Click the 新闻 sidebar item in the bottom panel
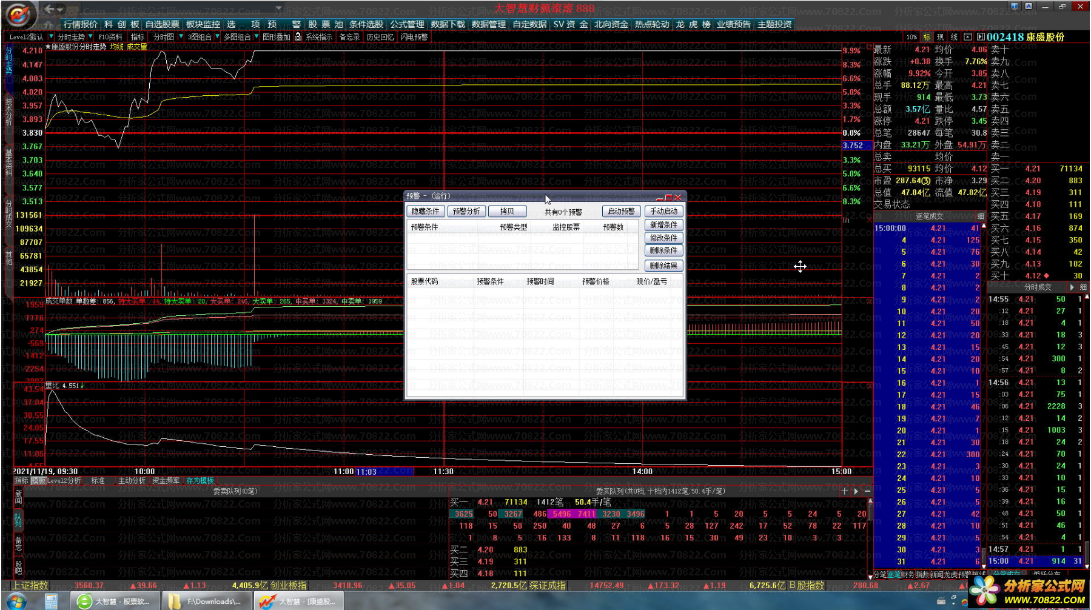 [18, 497]
